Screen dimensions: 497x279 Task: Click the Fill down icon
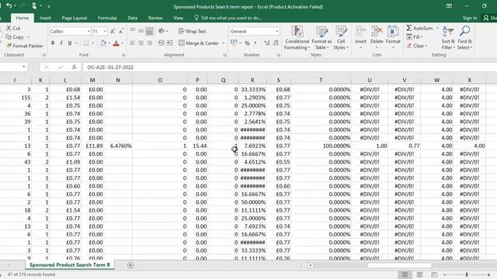tap(409, 37)
